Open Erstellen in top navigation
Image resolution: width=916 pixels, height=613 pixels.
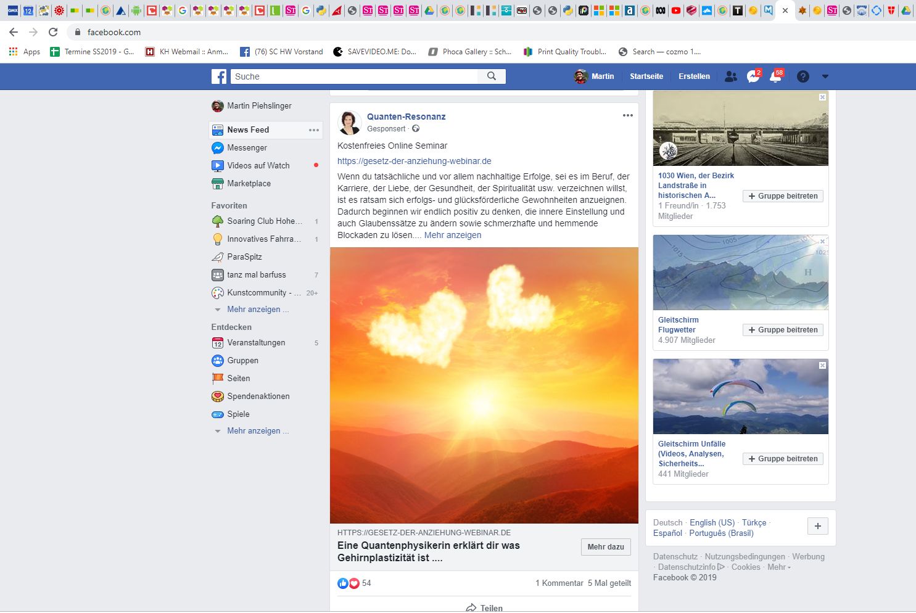(694, 76)
